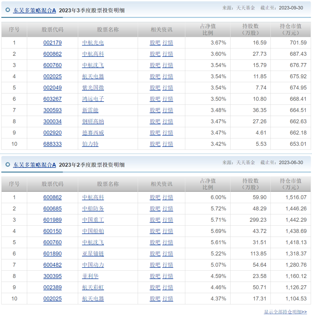Viewport: 312px width, 318px height.
Task: Click stock code 600760 in Q2 table
Action: pos(53,242)
